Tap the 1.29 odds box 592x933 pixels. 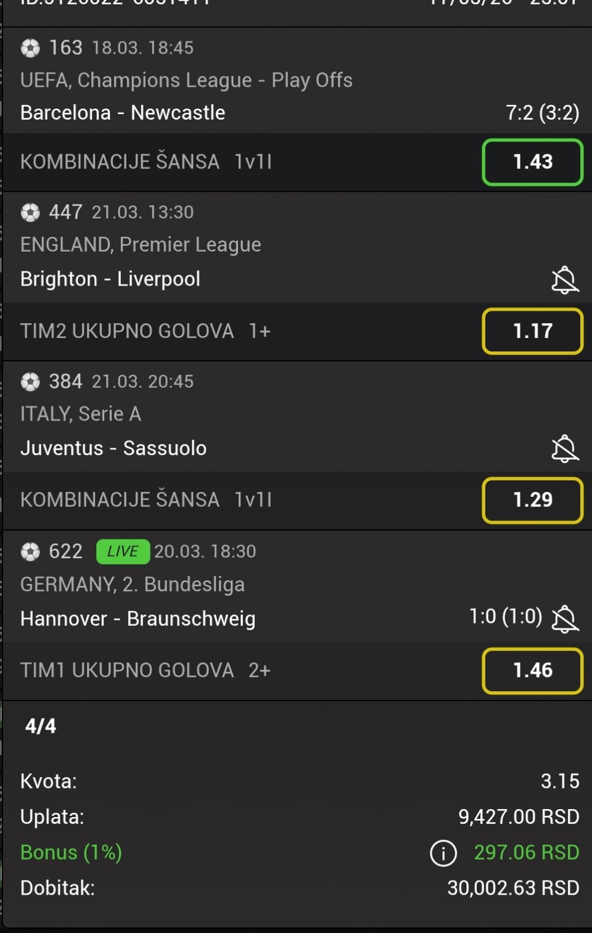click(x=532, y=500)
